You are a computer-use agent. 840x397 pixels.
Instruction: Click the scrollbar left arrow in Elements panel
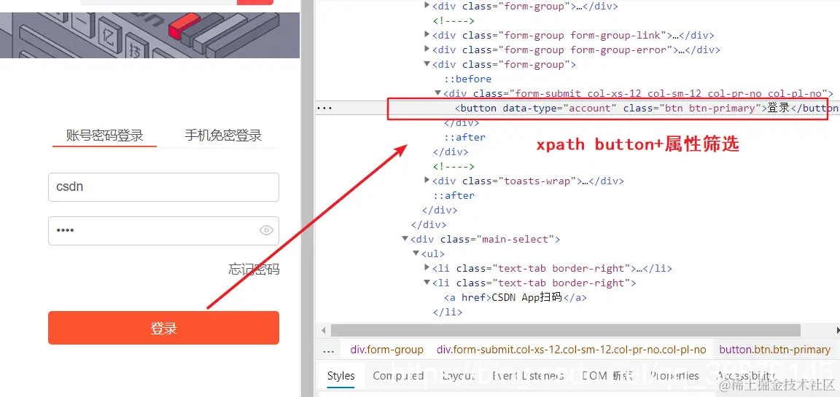tap(324, 330)
